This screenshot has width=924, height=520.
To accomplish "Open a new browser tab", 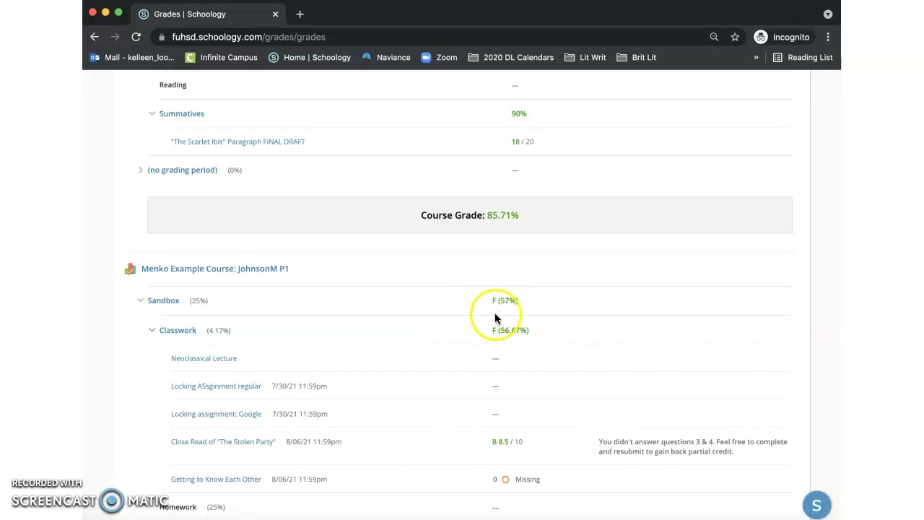I will [x=300, y=14].
